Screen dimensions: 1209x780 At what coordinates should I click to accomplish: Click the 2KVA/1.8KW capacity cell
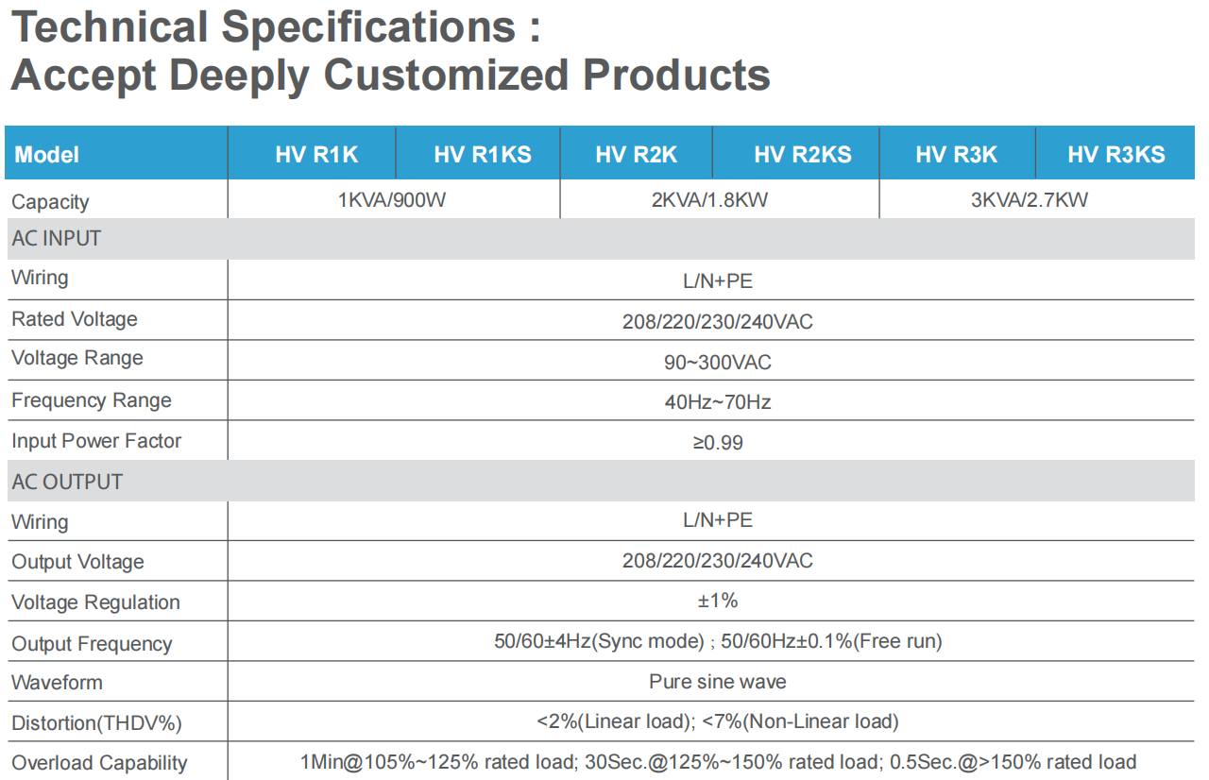(x=722, y=200)
